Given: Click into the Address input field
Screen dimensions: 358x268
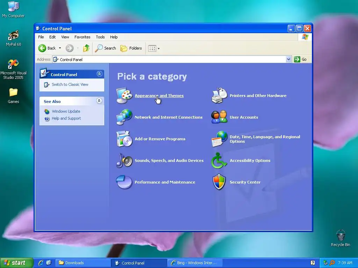Looking at the screenshot, I should pos(169,59).
